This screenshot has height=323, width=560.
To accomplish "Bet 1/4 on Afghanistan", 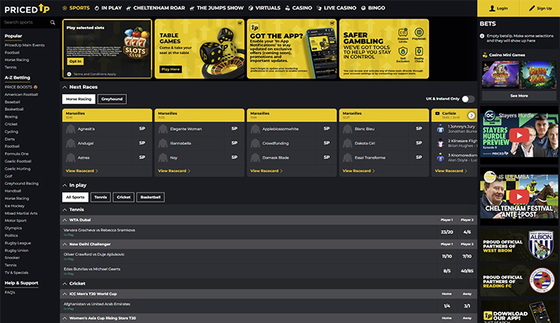I will click(x=446, y=306).
